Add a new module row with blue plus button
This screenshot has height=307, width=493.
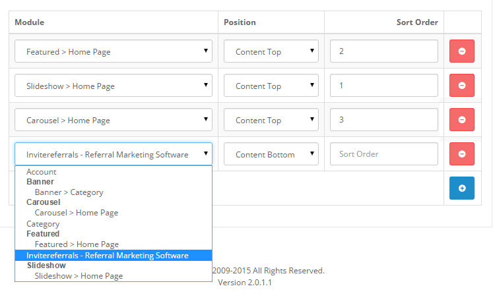pyautogui.click(x=461, y=188)
